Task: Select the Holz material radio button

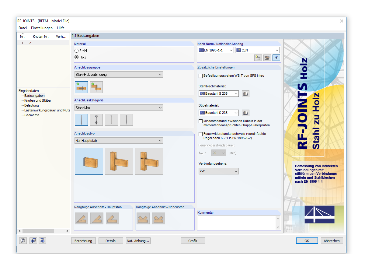Action: [77, 57]
